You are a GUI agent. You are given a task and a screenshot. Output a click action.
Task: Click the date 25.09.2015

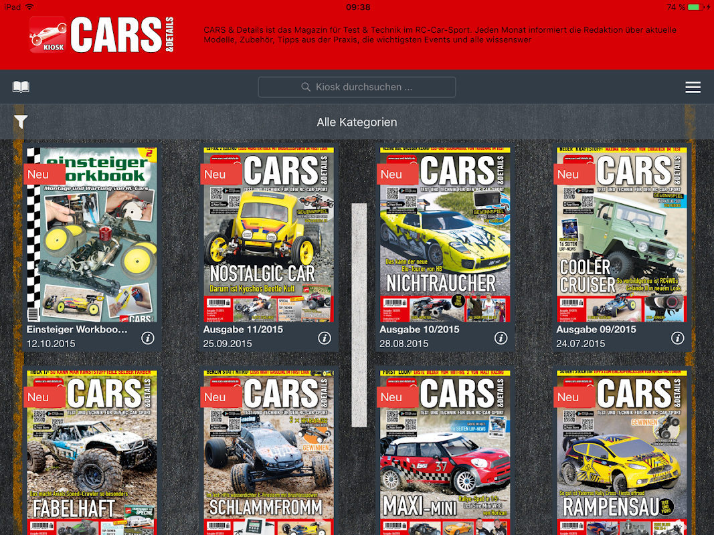point(228,344)
